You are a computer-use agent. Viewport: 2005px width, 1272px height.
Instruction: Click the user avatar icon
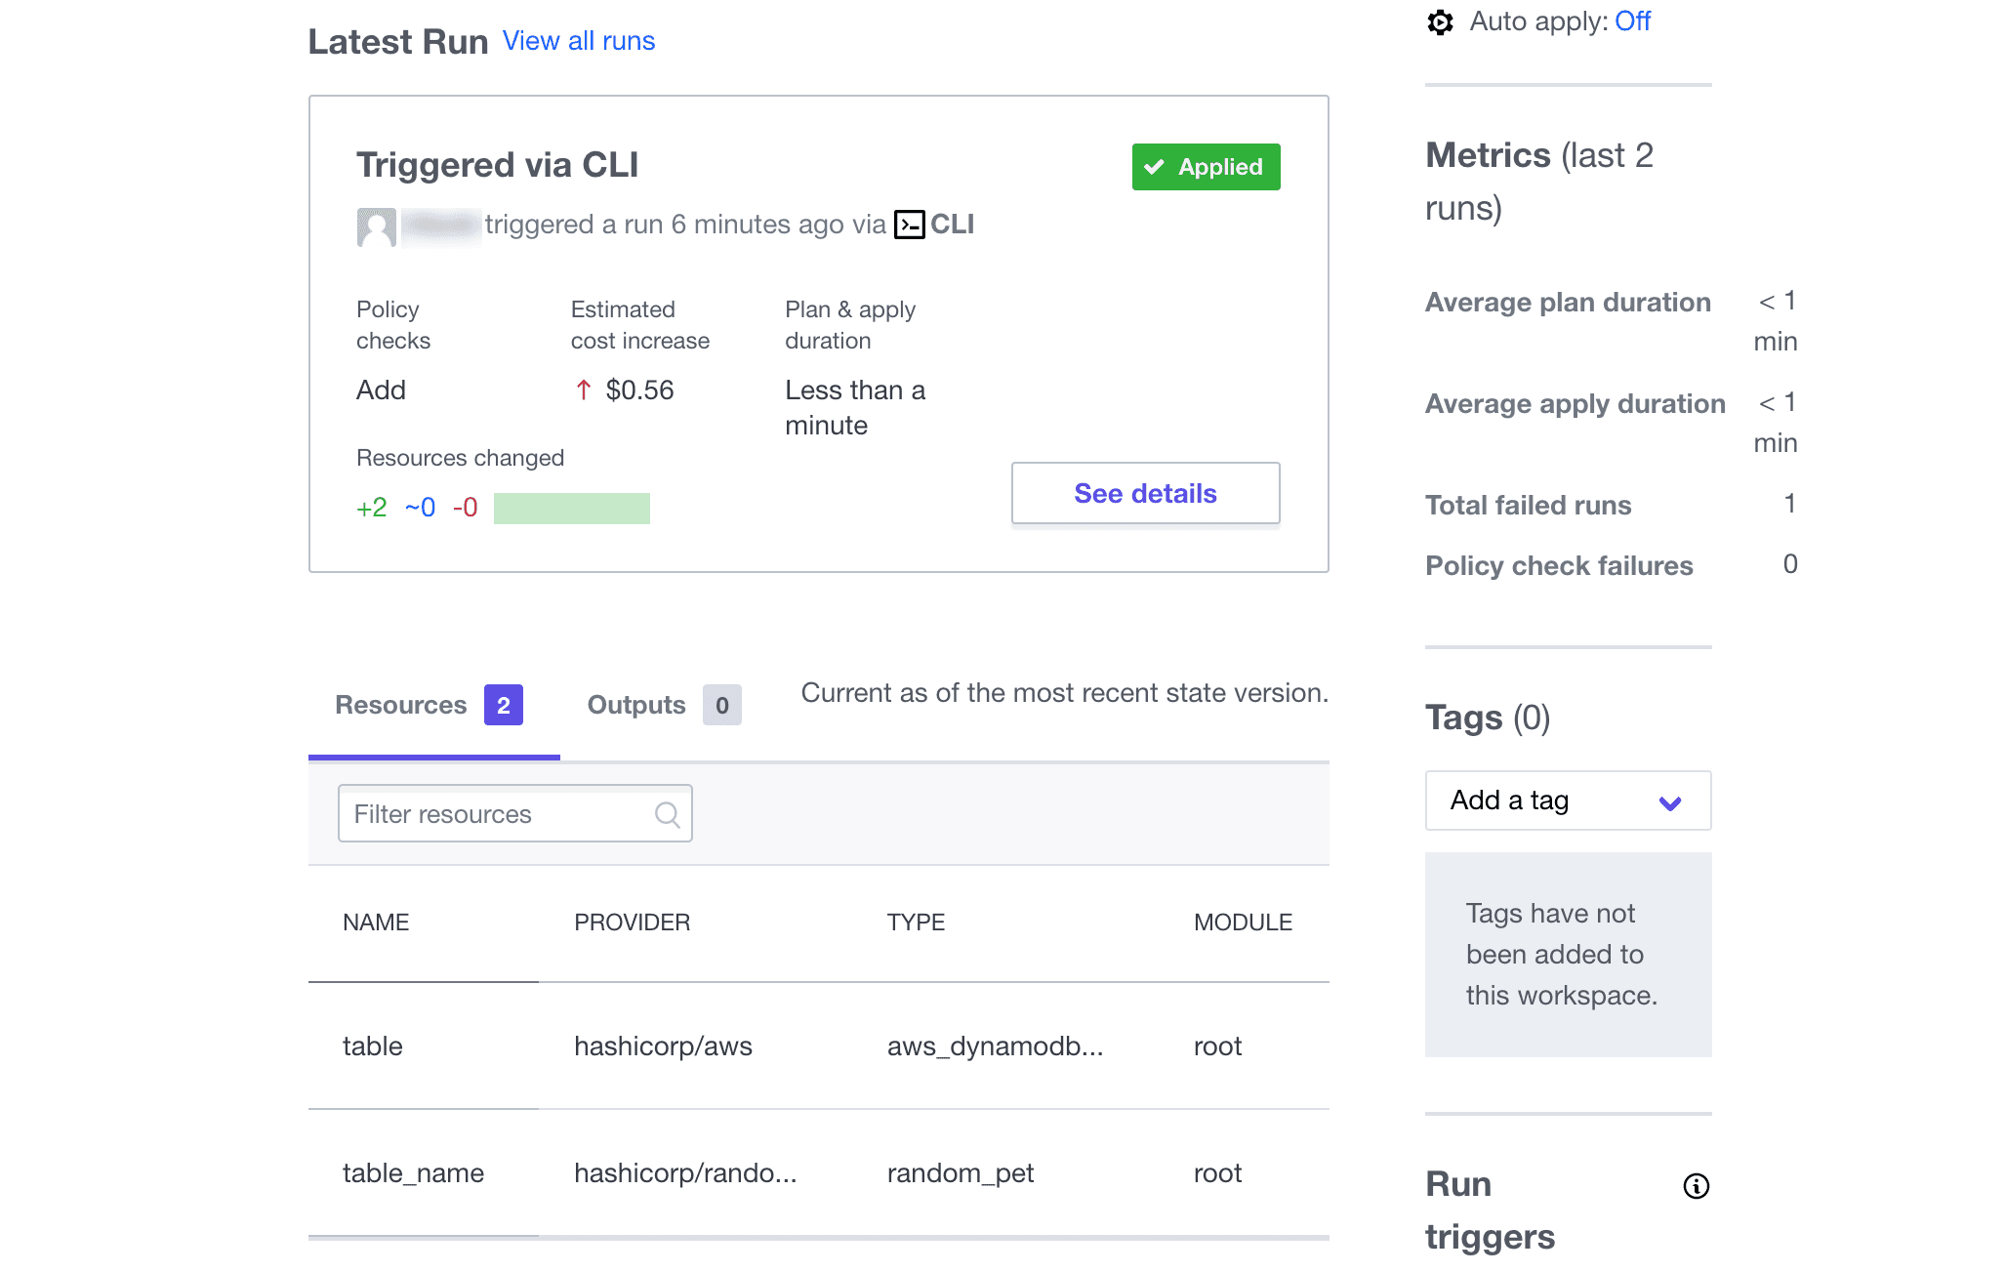[x=377, y=226]
